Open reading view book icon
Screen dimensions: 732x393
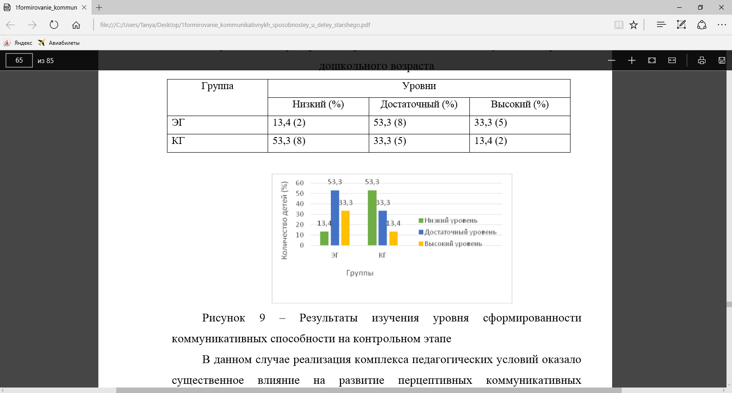pyautogui.click(x=619, y=25)
